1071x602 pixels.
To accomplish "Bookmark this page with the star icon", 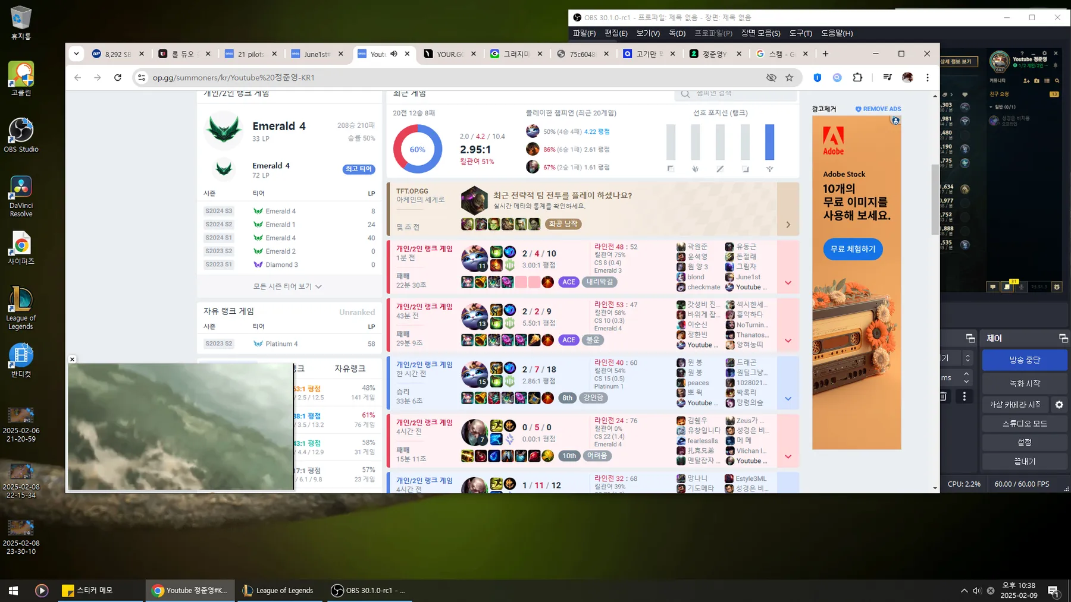I will click(x=789, y=77).
